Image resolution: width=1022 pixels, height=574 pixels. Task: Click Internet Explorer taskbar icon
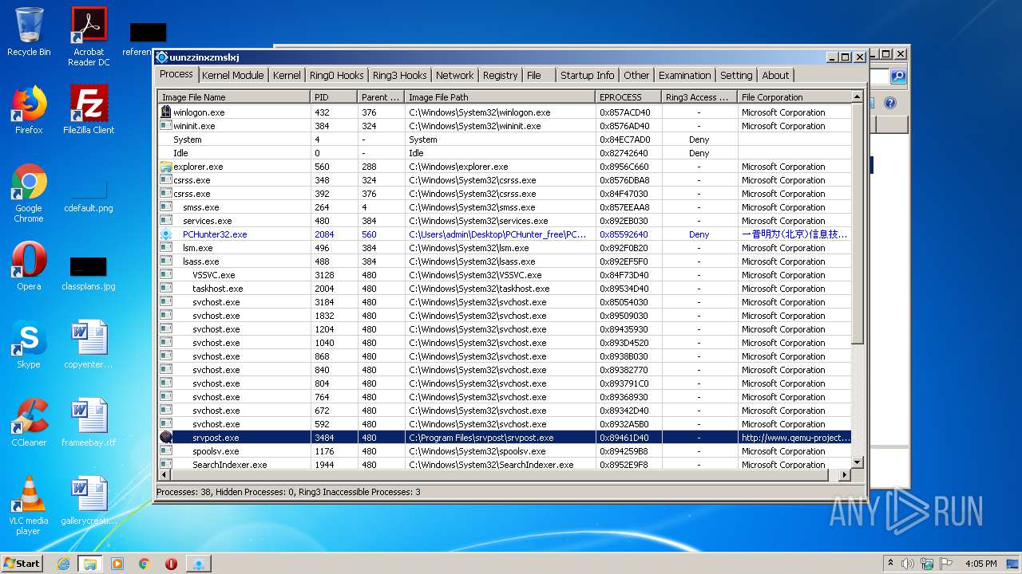click(x=63, y=564)
